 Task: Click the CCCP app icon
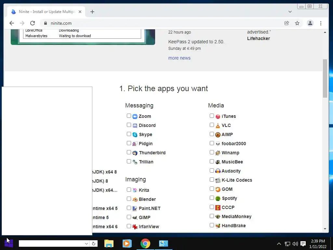point(218,208)
